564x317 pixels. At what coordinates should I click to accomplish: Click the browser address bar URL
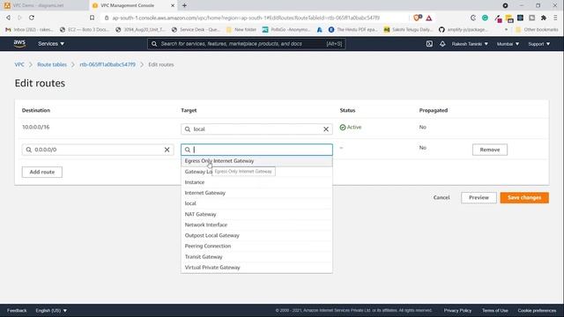tap(246, 18)
